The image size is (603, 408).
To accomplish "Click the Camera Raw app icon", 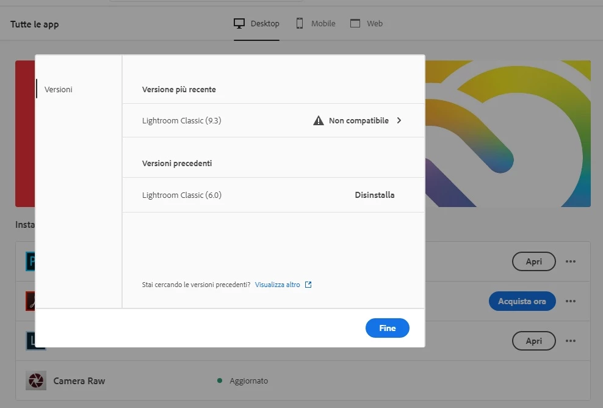I will 36,381.
